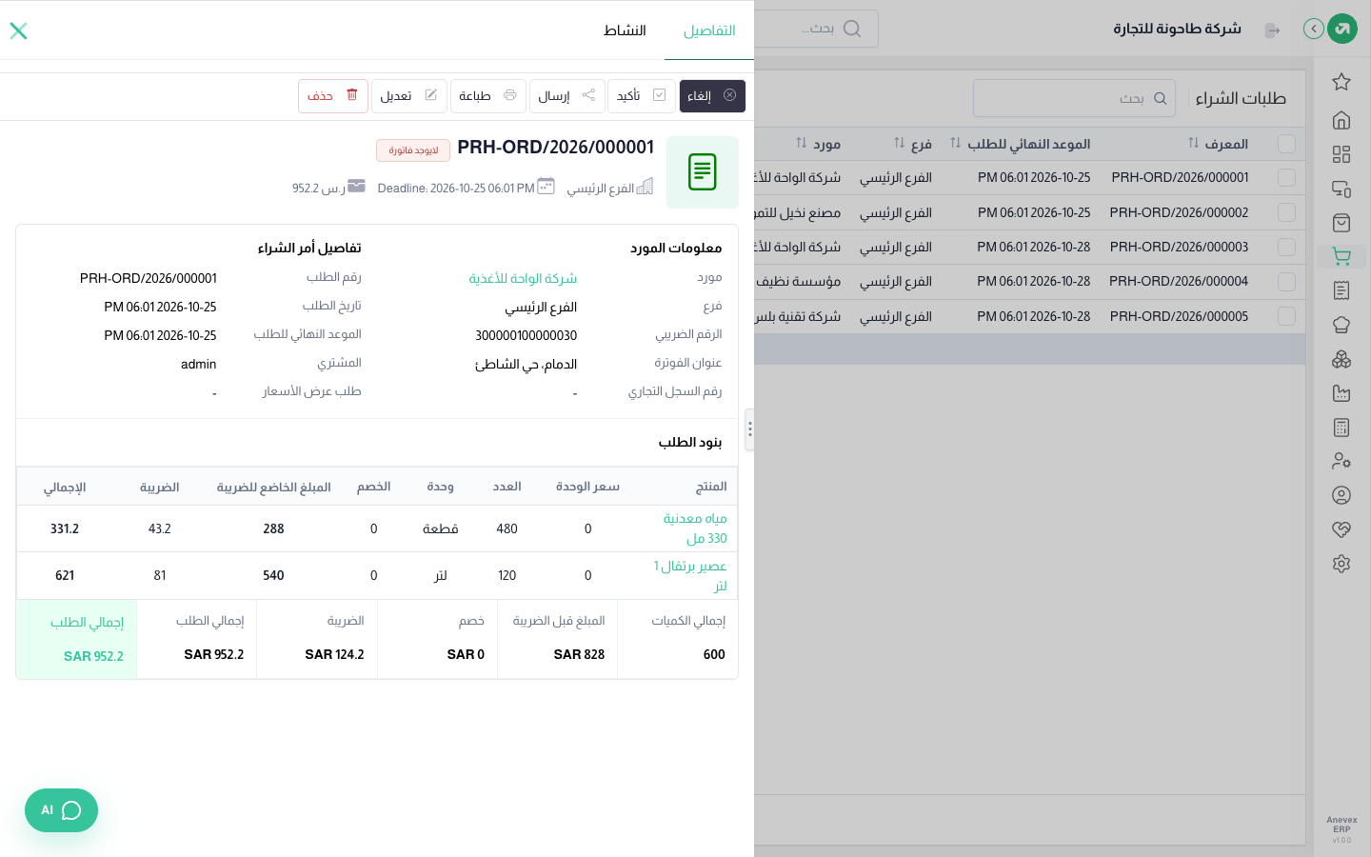Open product link مياه معدنية 330 مل
The image size is (1371, 857).
pos(695,528)
